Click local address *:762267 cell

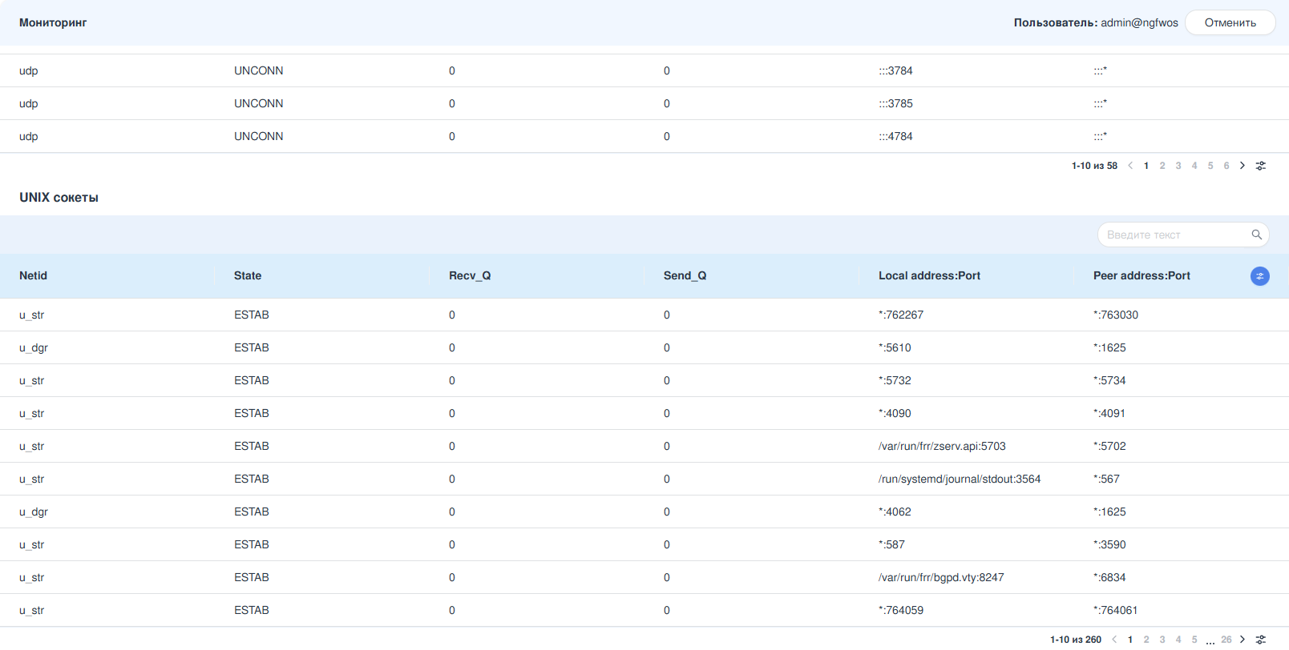point(901,315)
